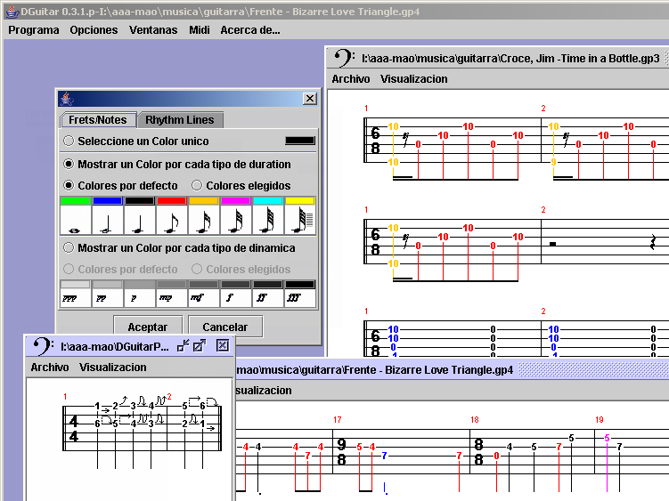Click the sixteenth note icon

203,220
